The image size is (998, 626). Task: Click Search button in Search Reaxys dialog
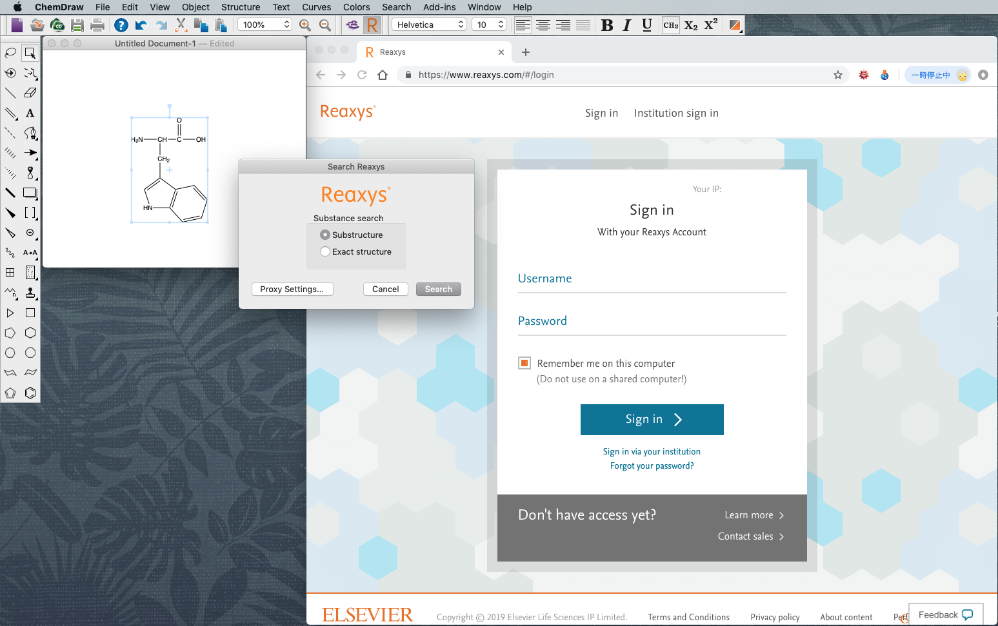(438, 289)
